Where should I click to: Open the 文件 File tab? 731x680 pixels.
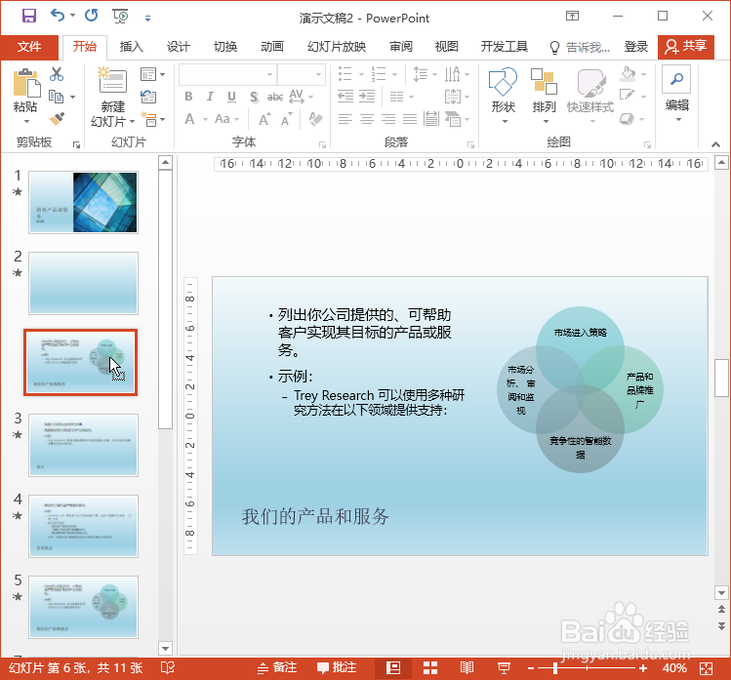29,47
